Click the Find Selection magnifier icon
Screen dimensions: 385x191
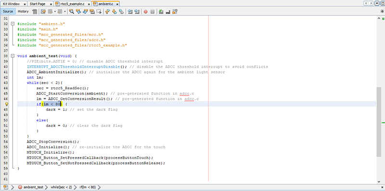[71, 12]
